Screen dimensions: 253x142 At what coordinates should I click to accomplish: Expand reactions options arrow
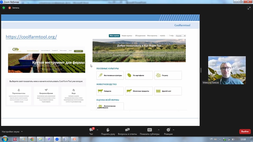pos(174,130)
